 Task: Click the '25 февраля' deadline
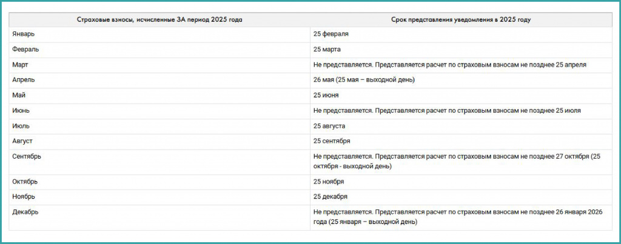coord(331,35)
